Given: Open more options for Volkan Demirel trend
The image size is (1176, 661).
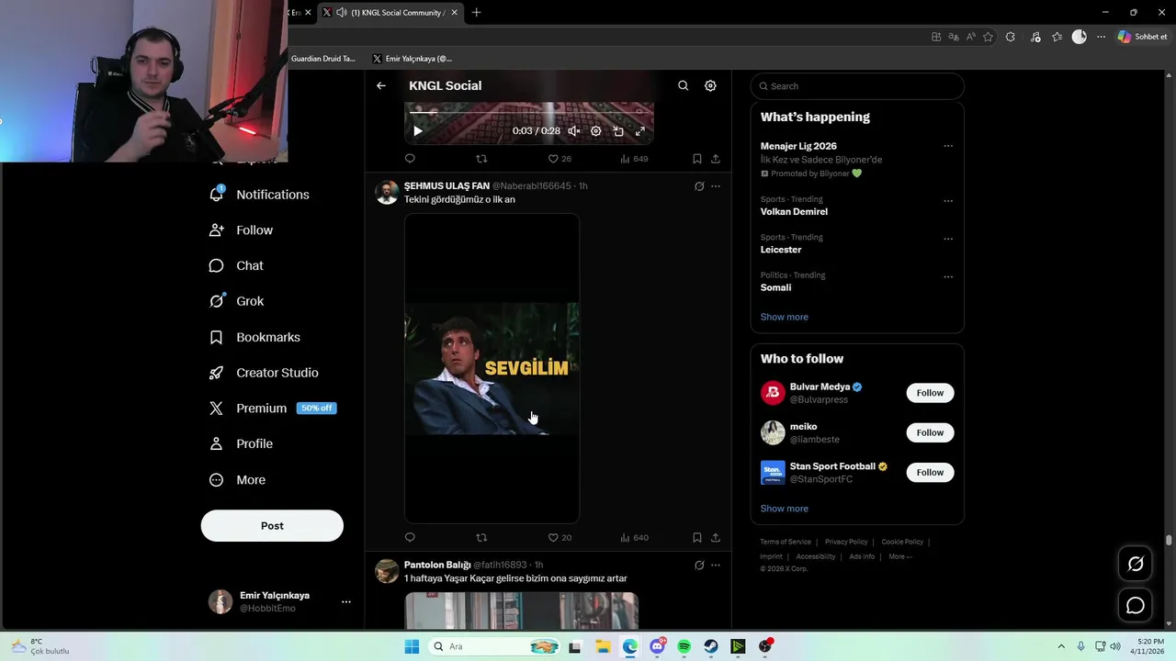Looking at the screenshot, I should pos(948,201).
